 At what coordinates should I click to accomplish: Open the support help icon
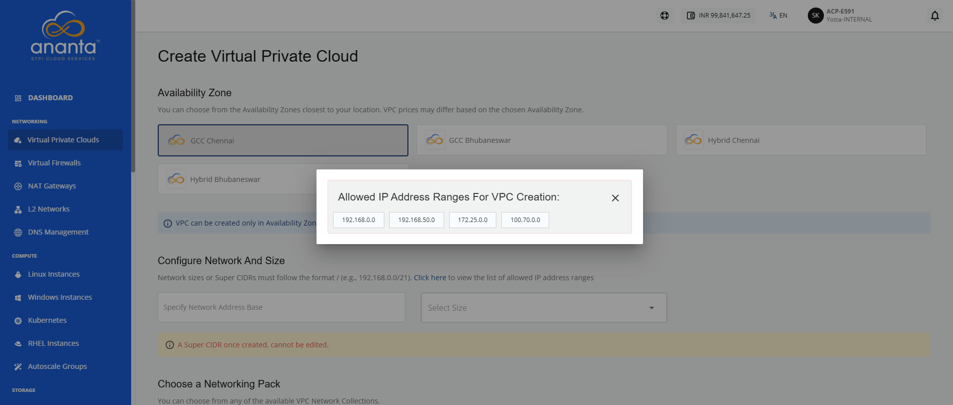[665, 16]
